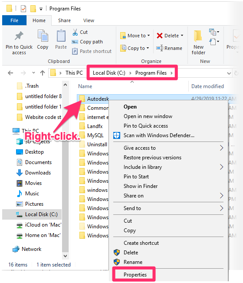Image resolution: width=243 pixels, height=283 pixels.
Task: Click the Up one level arrow
Action: [x=43, y=73]
